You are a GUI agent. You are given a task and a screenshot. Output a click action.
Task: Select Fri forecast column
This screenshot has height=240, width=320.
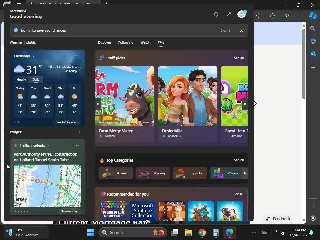pos(74,101)
